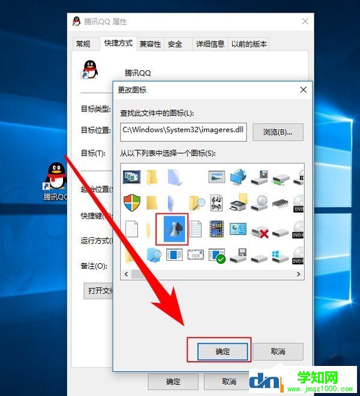Select the drive with red X icon
The height and width of the screenshot is (396, 360).
click(260, 232)
